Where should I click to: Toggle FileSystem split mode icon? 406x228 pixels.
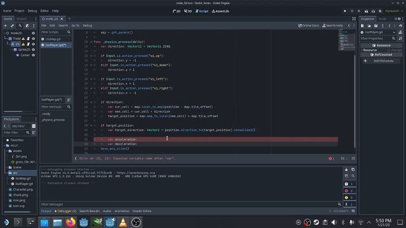(x=34, y=126)
